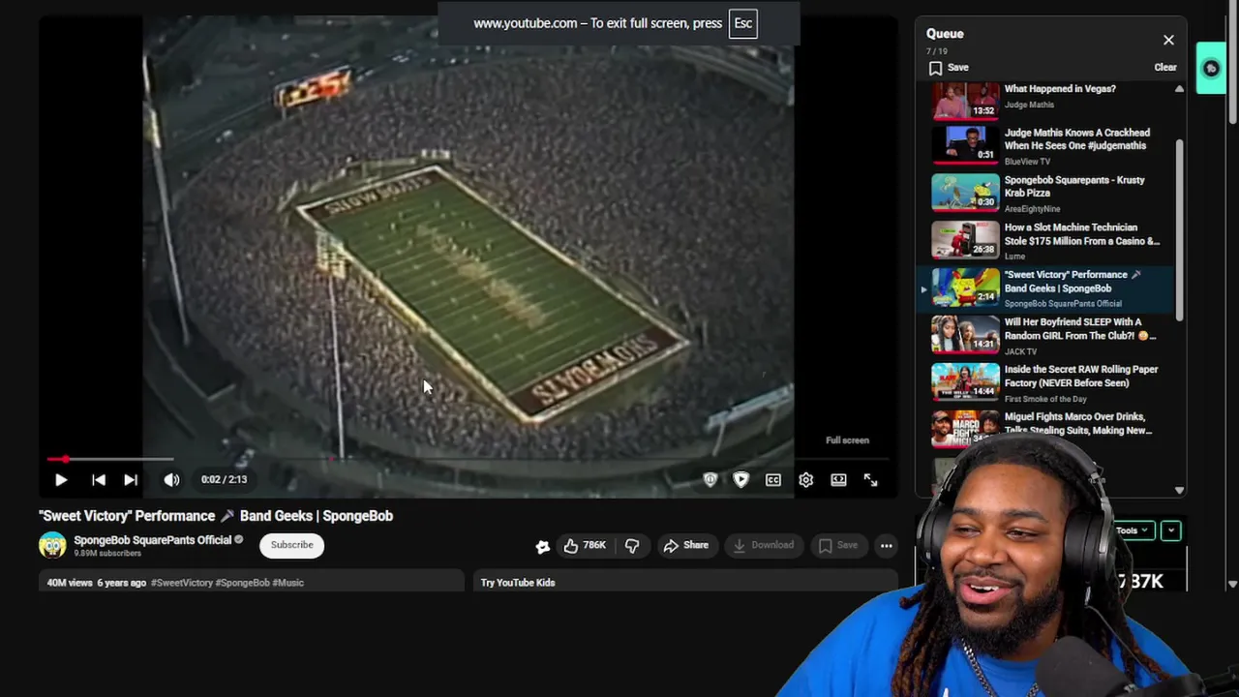Like the video with 786K likes
The height and width of the screenshot is (697, 1239).
click(584, 545)
